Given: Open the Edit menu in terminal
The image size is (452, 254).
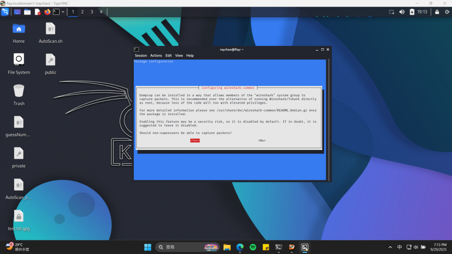Looking at the screenshot, I should tap(168, 56).
